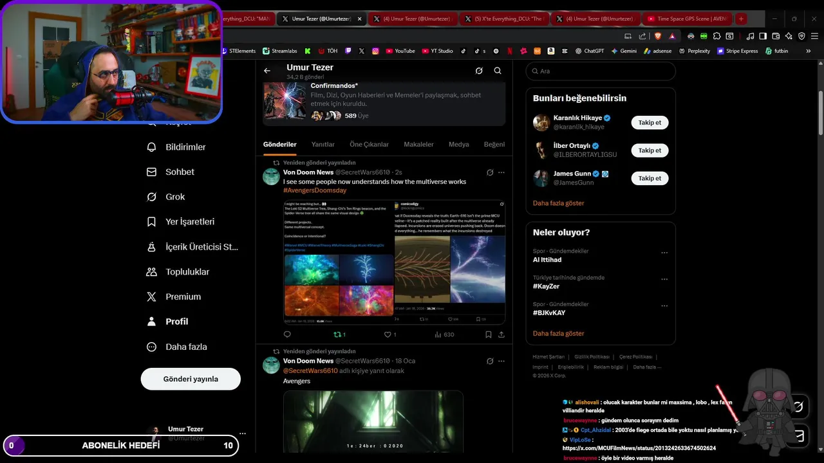824x463 pixels.
Task: Open the Stripe Express bookmark
Action: pos(737,51)
